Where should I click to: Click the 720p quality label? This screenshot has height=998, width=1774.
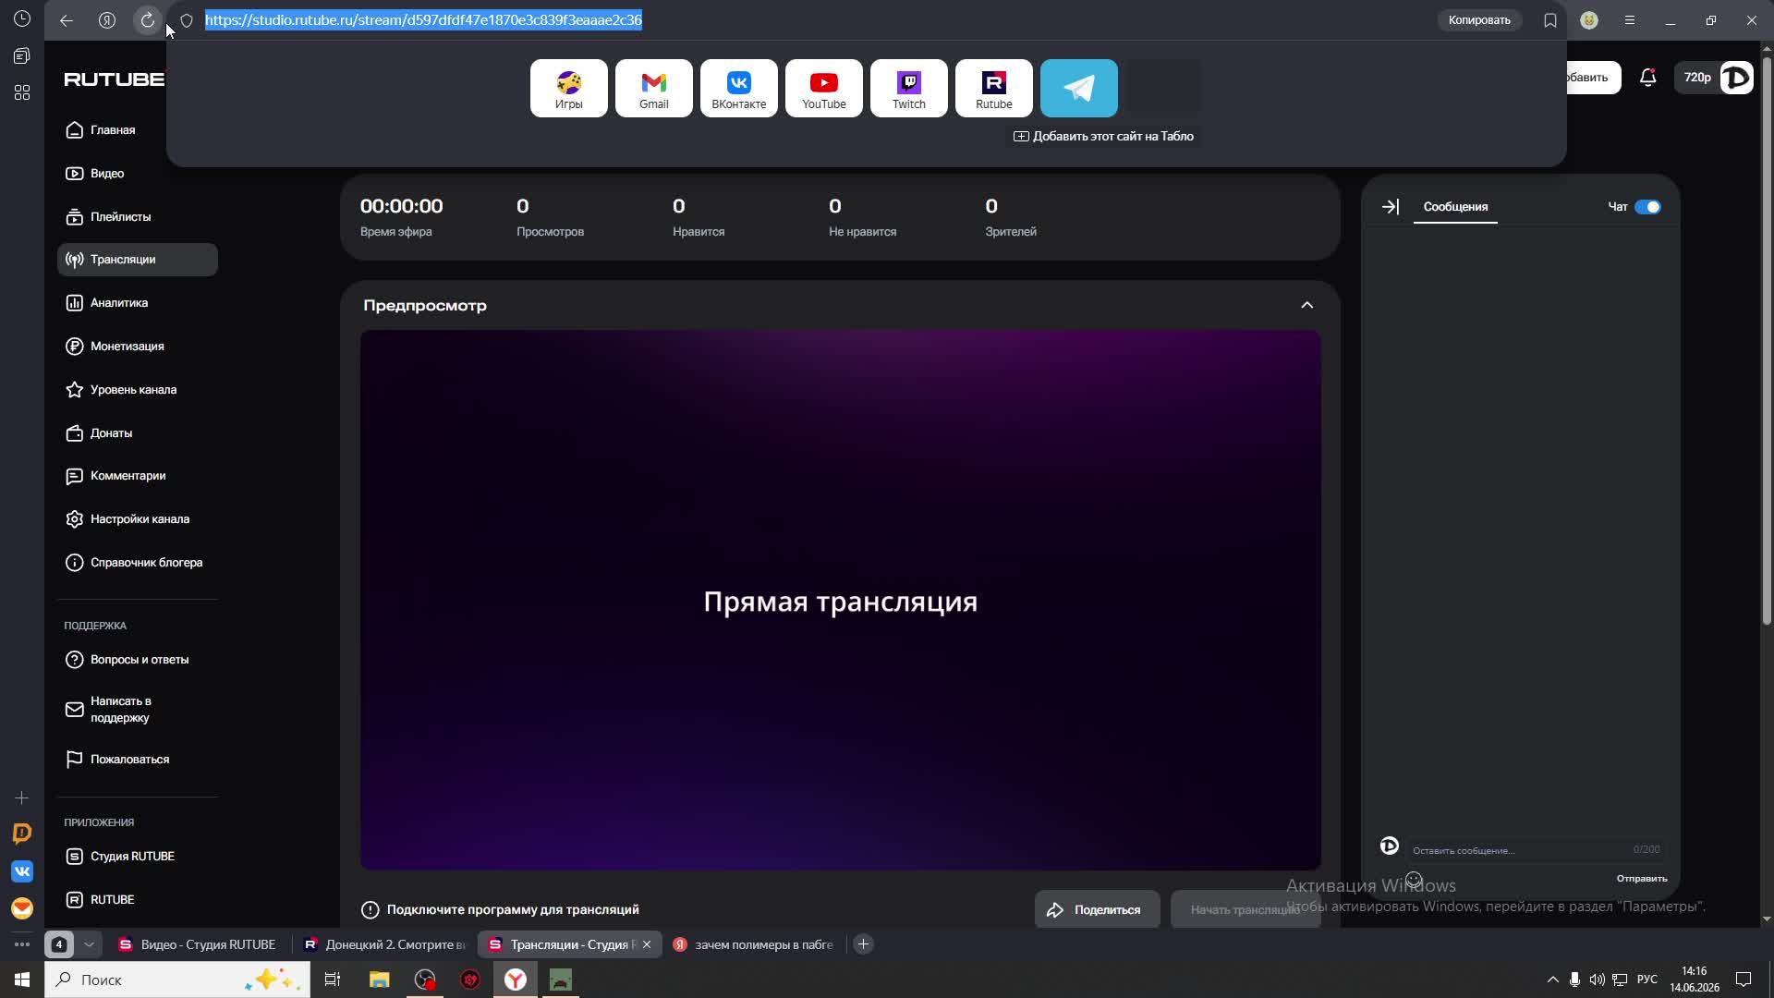(x=1696, y=78)
